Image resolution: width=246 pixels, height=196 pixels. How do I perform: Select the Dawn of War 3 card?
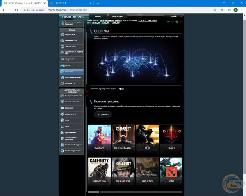point(148,172)
